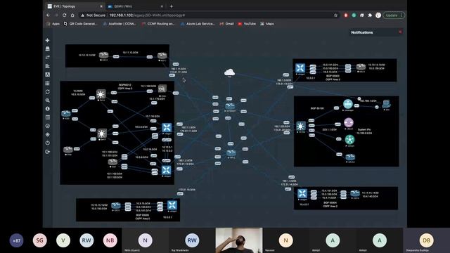Select participant tile DB
The width and height of the screenshot is (450, 253).
point(427,240)
